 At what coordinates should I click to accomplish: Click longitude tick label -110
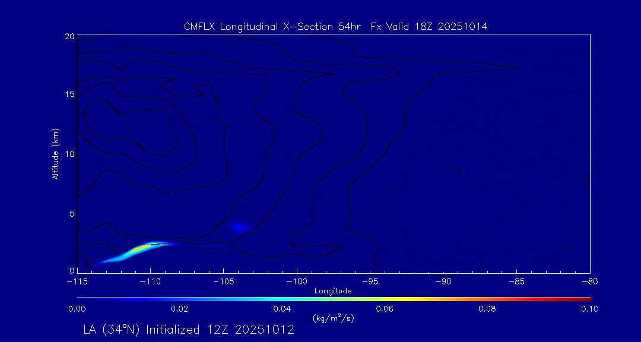click(x=150, y=281)
